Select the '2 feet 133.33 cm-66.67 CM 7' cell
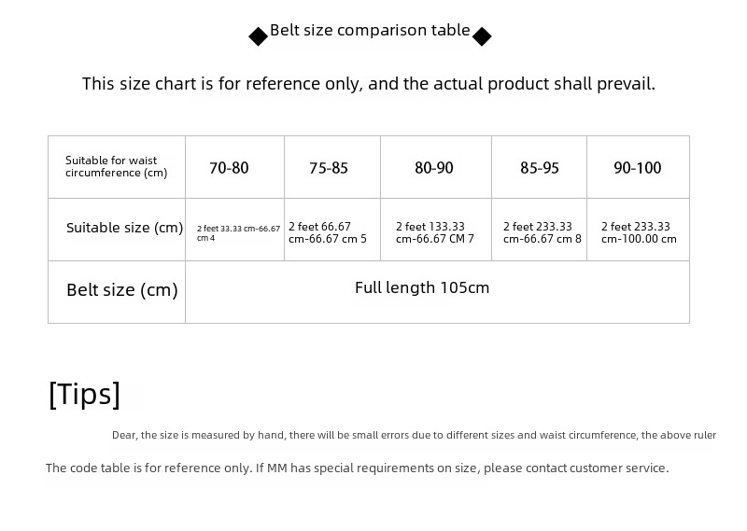This screenshot has height=531, width=747. 435,232
